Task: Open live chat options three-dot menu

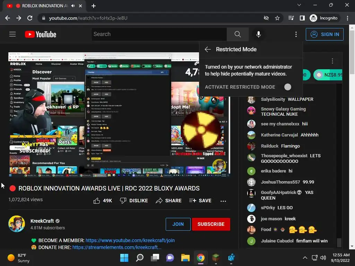Action: [x=332, y=61]
